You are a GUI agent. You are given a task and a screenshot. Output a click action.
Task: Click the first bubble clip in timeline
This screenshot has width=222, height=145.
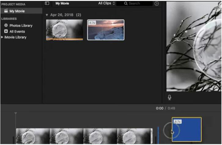pyautogui.click(x=33, y=136)
